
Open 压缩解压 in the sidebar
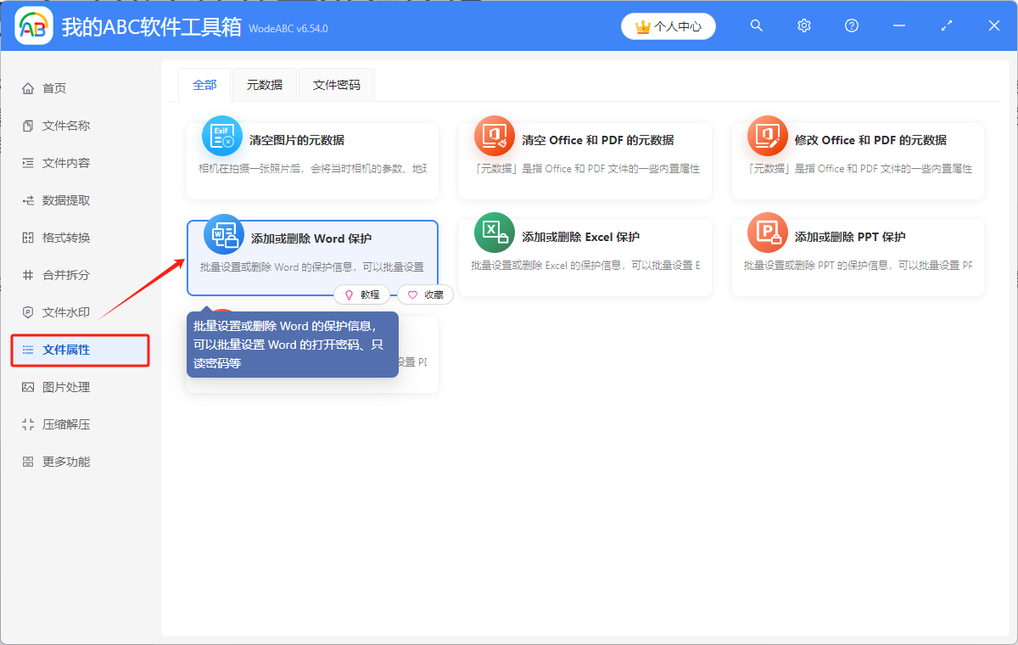coord(66,424)
